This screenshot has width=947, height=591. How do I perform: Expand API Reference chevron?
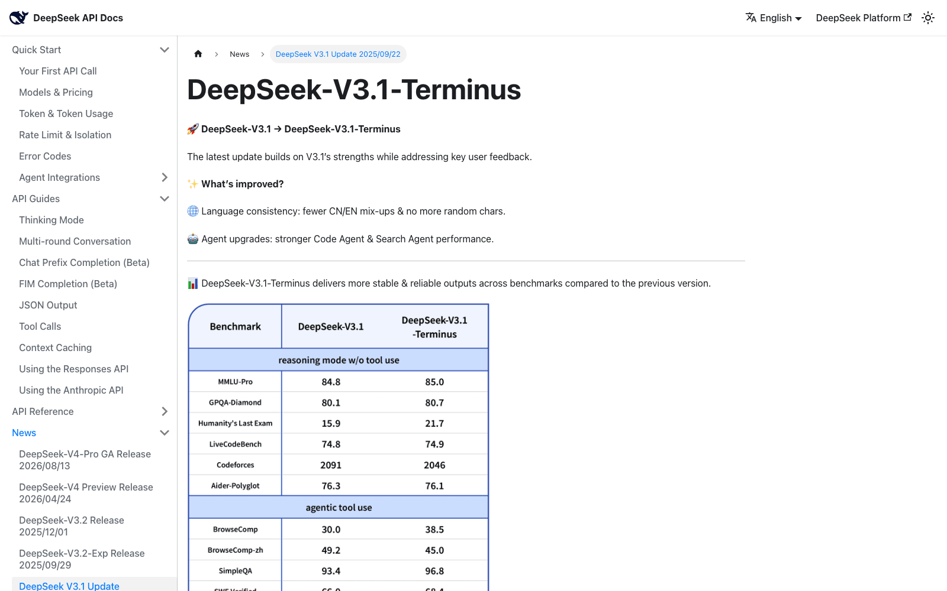click(x=165, y=411)
